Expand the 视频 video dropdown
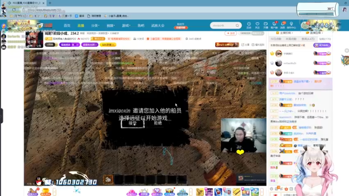Image resolution: width=349 pixels, height=196 pixels. (x=110, y=26)
